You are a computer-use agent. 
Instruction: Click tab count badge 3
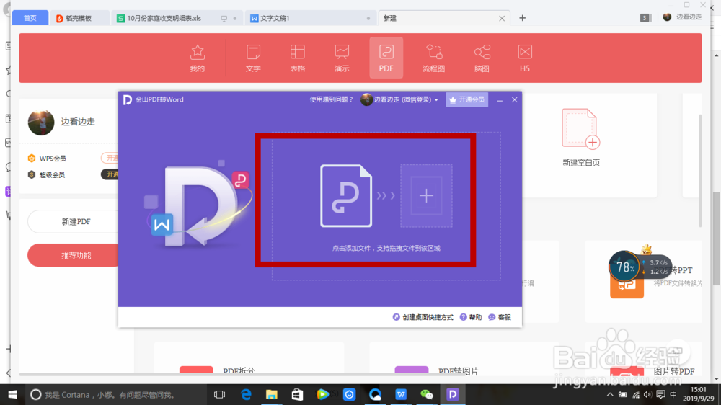[x=645, y=18]
